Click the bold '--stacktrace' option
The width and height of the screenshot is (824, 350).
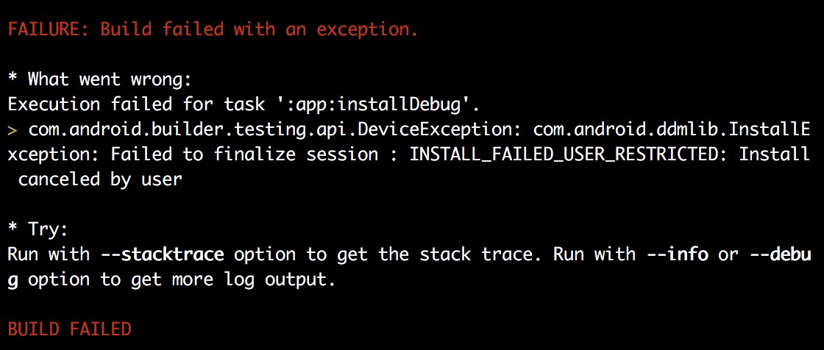(162, 254)
